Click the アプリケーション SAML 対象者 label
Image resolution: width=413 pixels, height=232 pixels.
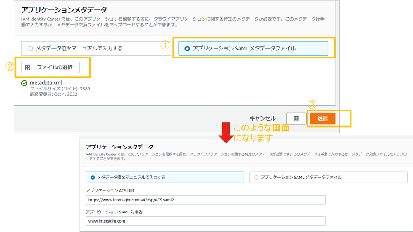[x=114, y=212]
